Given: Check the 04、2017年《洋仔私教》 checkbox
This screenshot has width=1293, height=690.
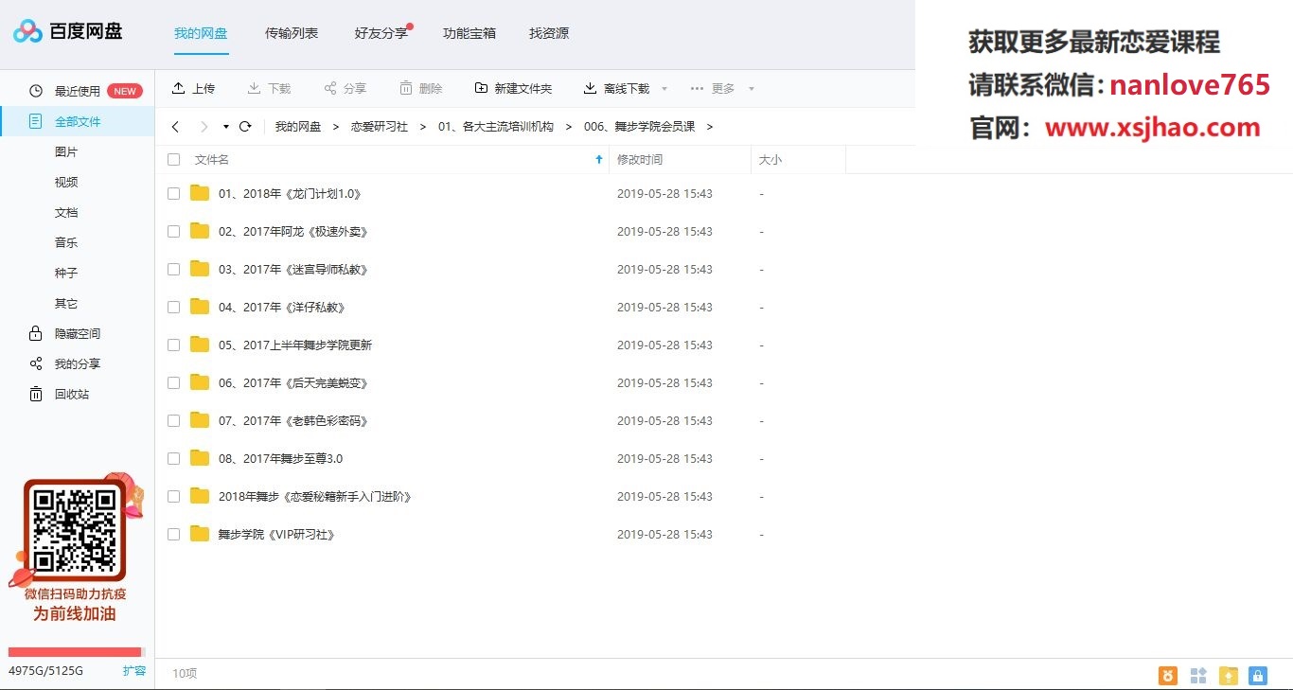Looking at the screenshot, I should [x=173, y=307].
